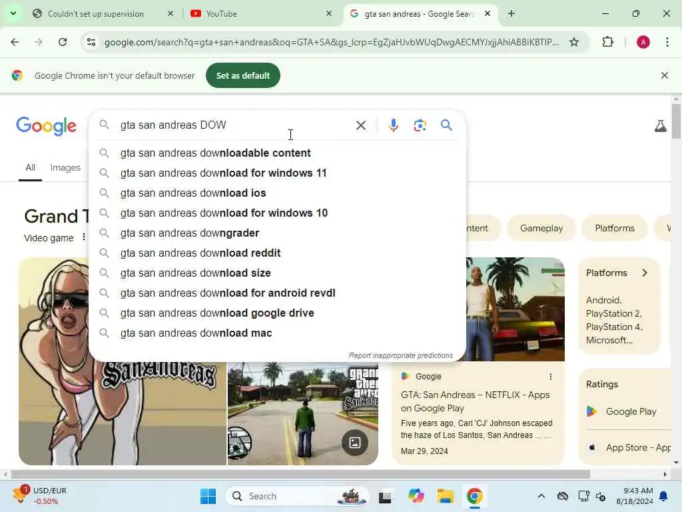Open GTA: San Andreas – NETFLIX link
This screenshot has height=512, width=682.
pyautogui.click(x=475, y=401)
